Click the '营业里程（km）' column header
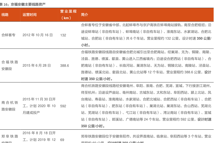Image resolution: width=215 pixels, height=143 pixels. [x=68, y=15]
